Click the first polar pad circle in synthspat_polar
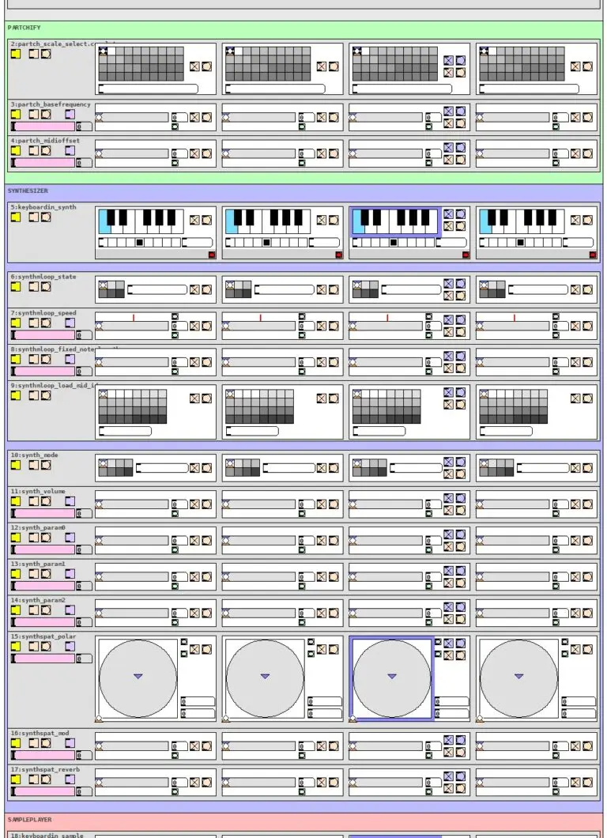Viewport: 607px width, 838px height. (x=138, y=678)
